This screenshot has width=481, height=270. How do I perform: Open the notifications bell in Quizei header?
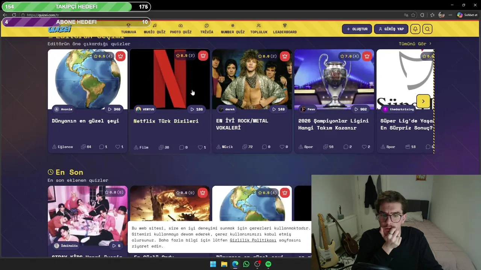(x=415, y=29)
